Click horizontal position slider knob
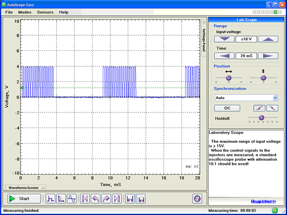287x215 pixels. (228, 78)
